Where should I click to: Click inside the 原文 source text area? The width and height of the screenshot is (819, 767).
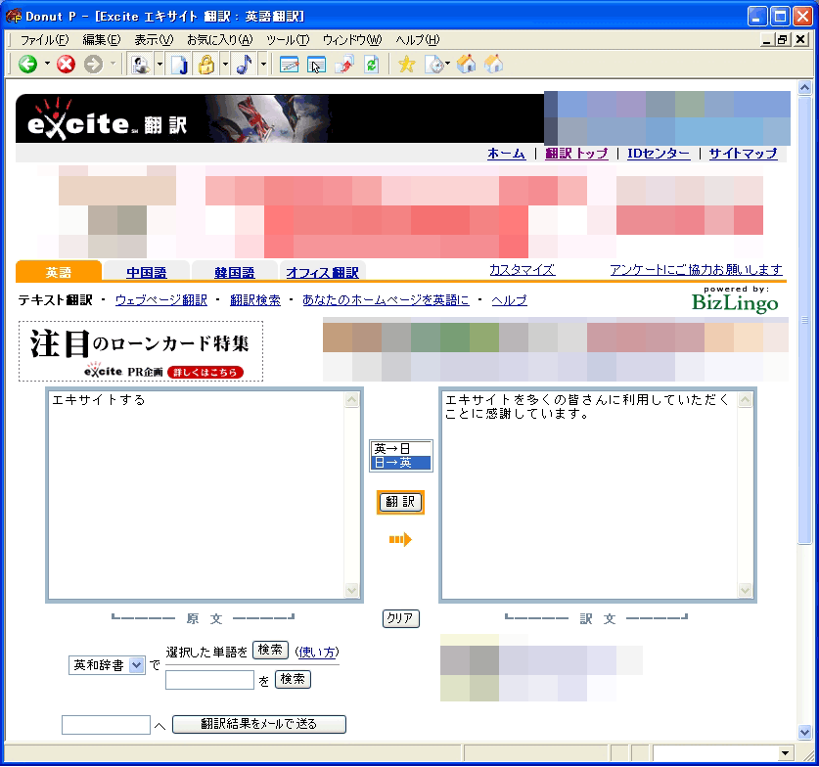point(196,495)
